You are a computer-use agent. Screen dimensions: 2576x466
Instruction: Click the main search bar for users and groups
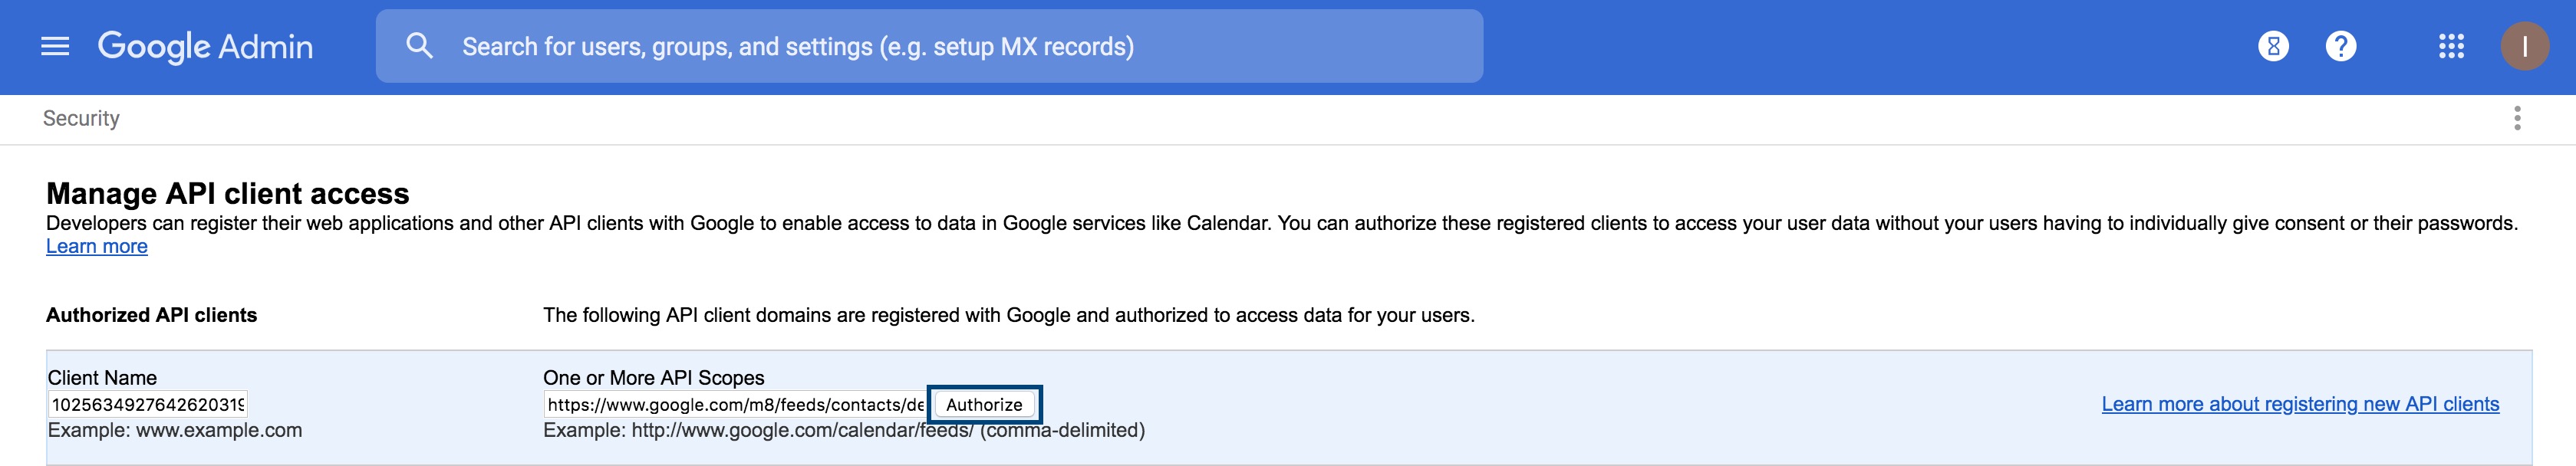pos(900,45)
